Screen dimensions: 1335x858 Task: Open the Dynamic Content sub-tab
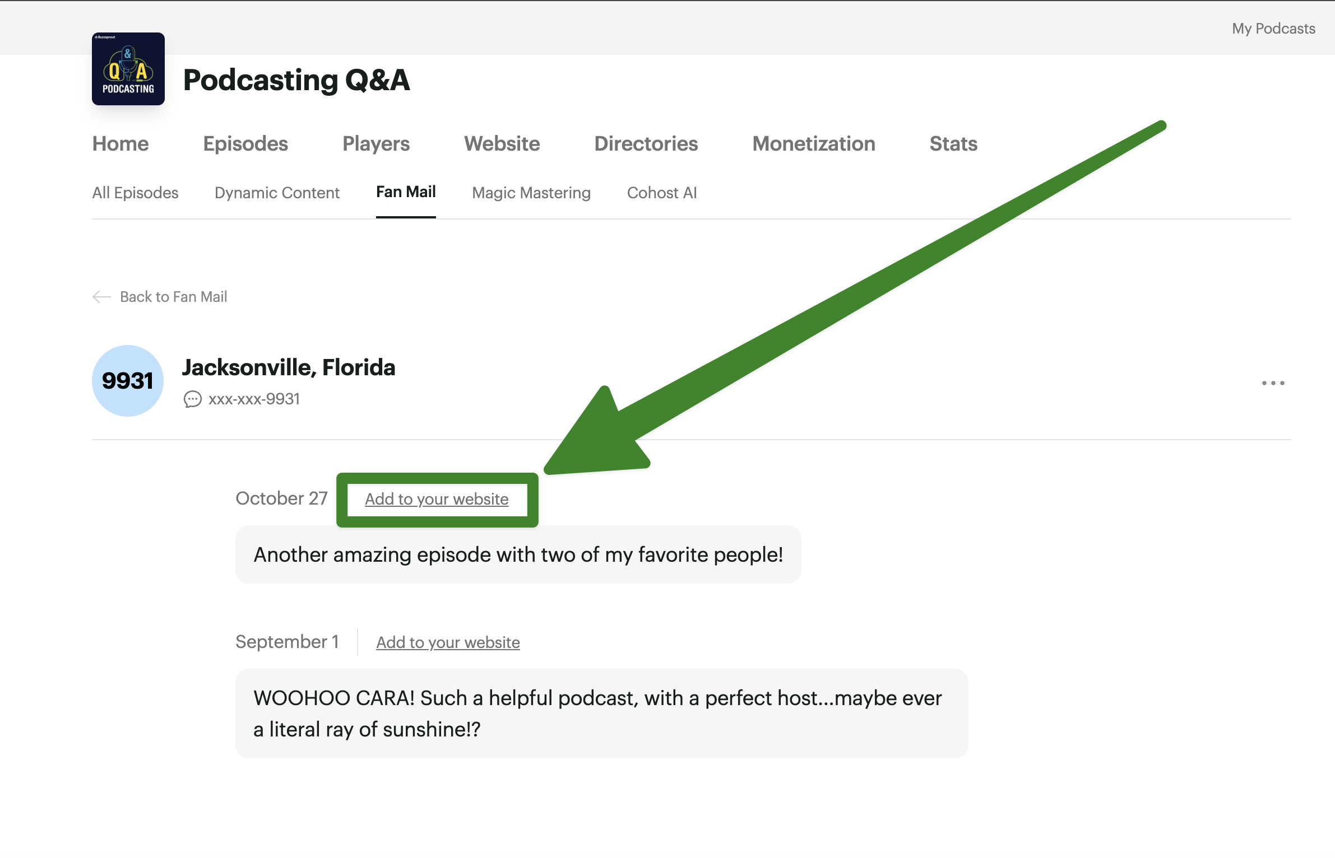pyautogui.click(x=277, y=193)
